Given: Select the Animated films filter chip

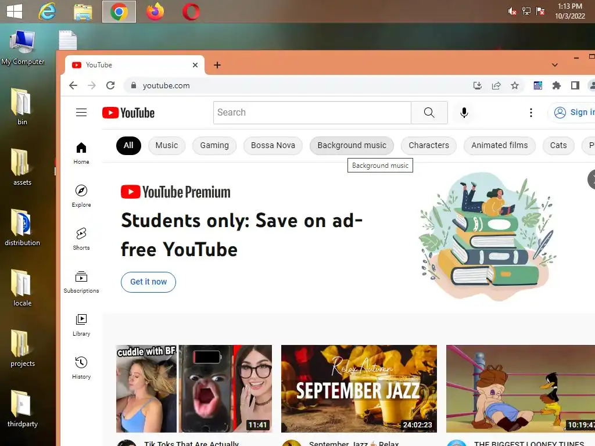Looking at the screenshot, I should click(x=499, y=145).
